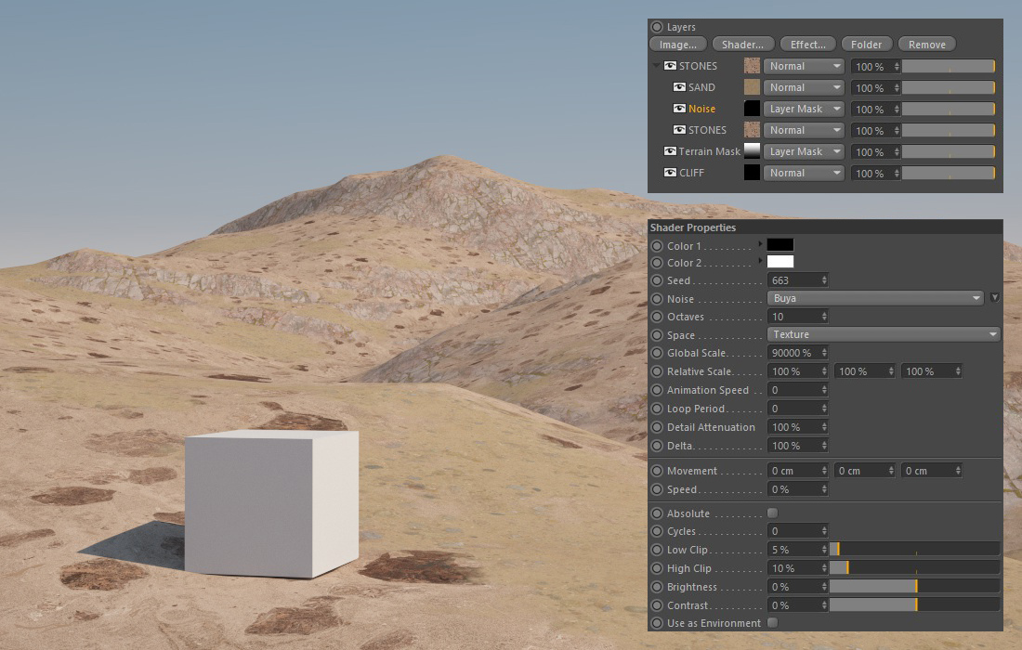Image resolution: width=1022 pixels, height=650 pixels.
Task: Hide the CLIFF layer with eye icon
Action: (670, 173)
